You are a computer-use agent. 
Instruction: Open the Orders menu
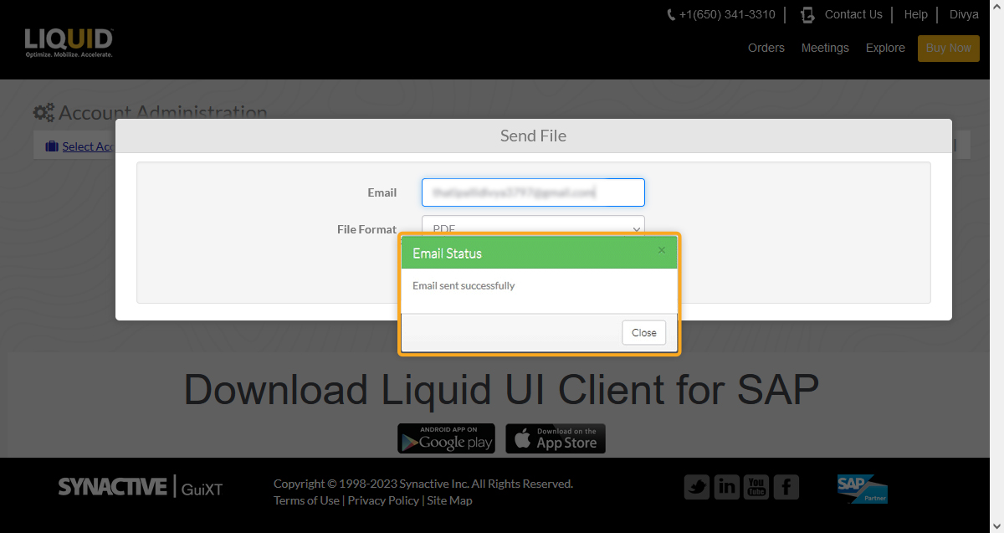pos(766,48)
